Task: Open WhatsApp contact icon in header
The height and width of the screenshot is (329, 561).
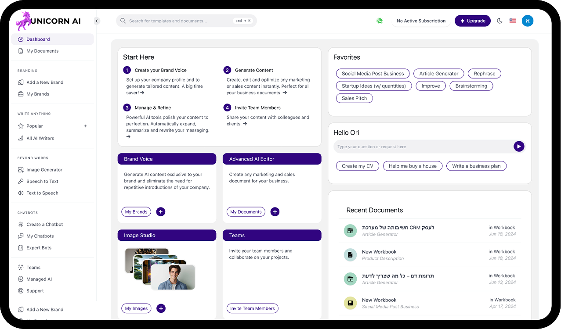Action: [x=380, y=21]
